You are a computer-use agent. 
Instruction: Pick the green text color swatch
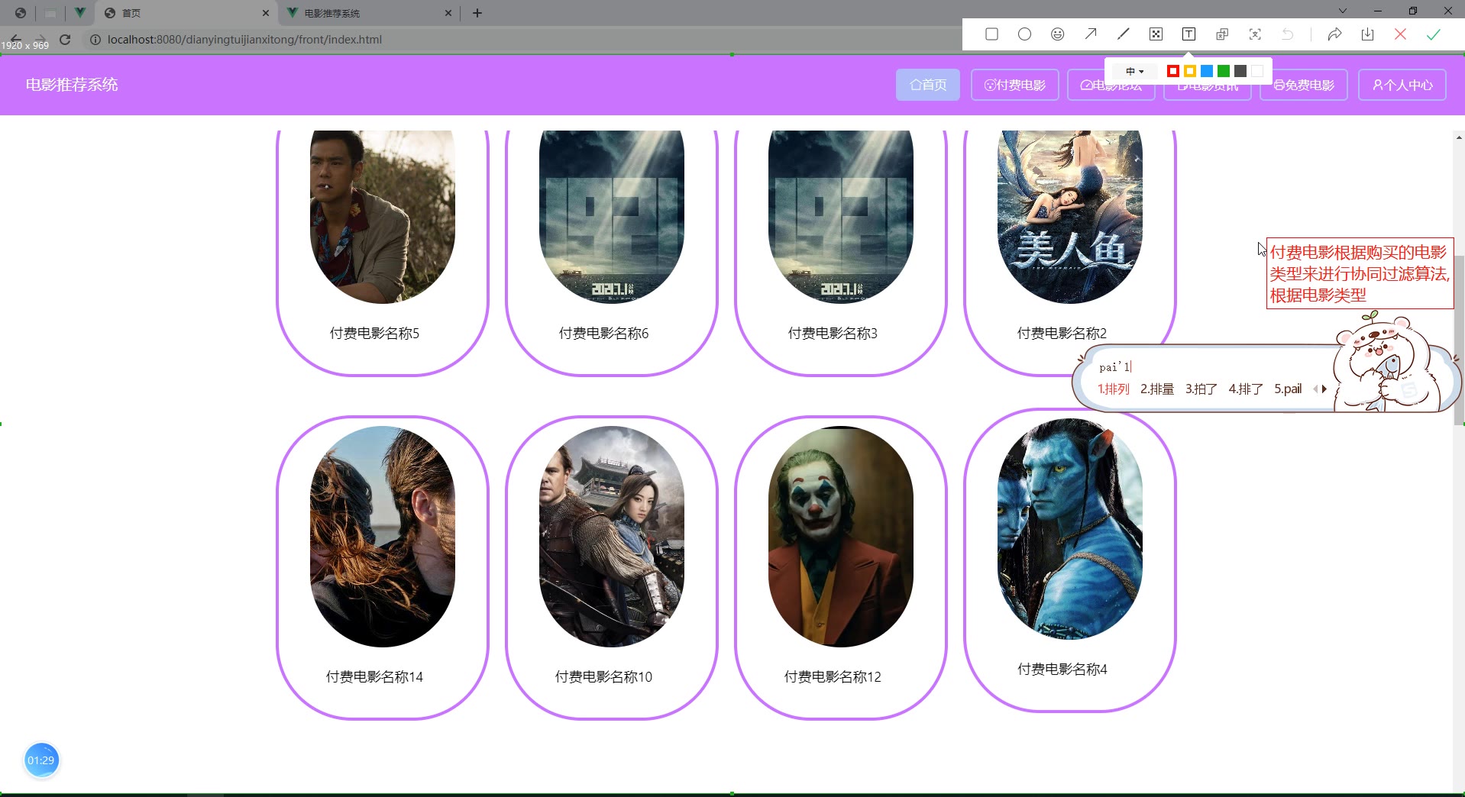(x=1224, y=71)
